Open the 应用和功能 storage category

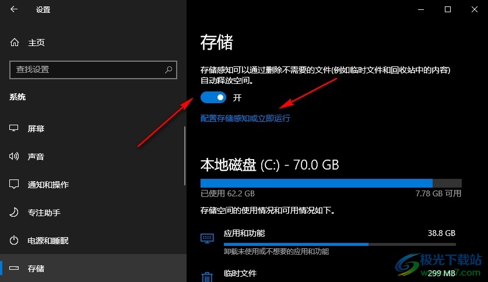pyautogui.click(x=328, y=242)
